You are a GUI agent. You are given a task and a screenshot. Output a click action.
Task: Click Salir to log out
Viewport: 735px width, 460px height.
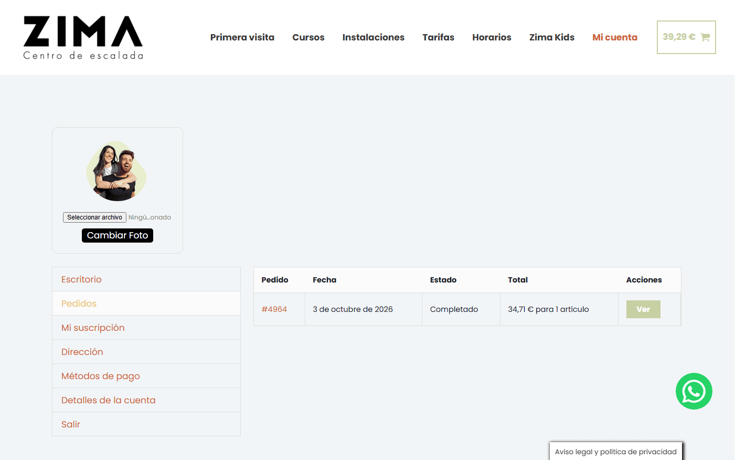[146, 424]
